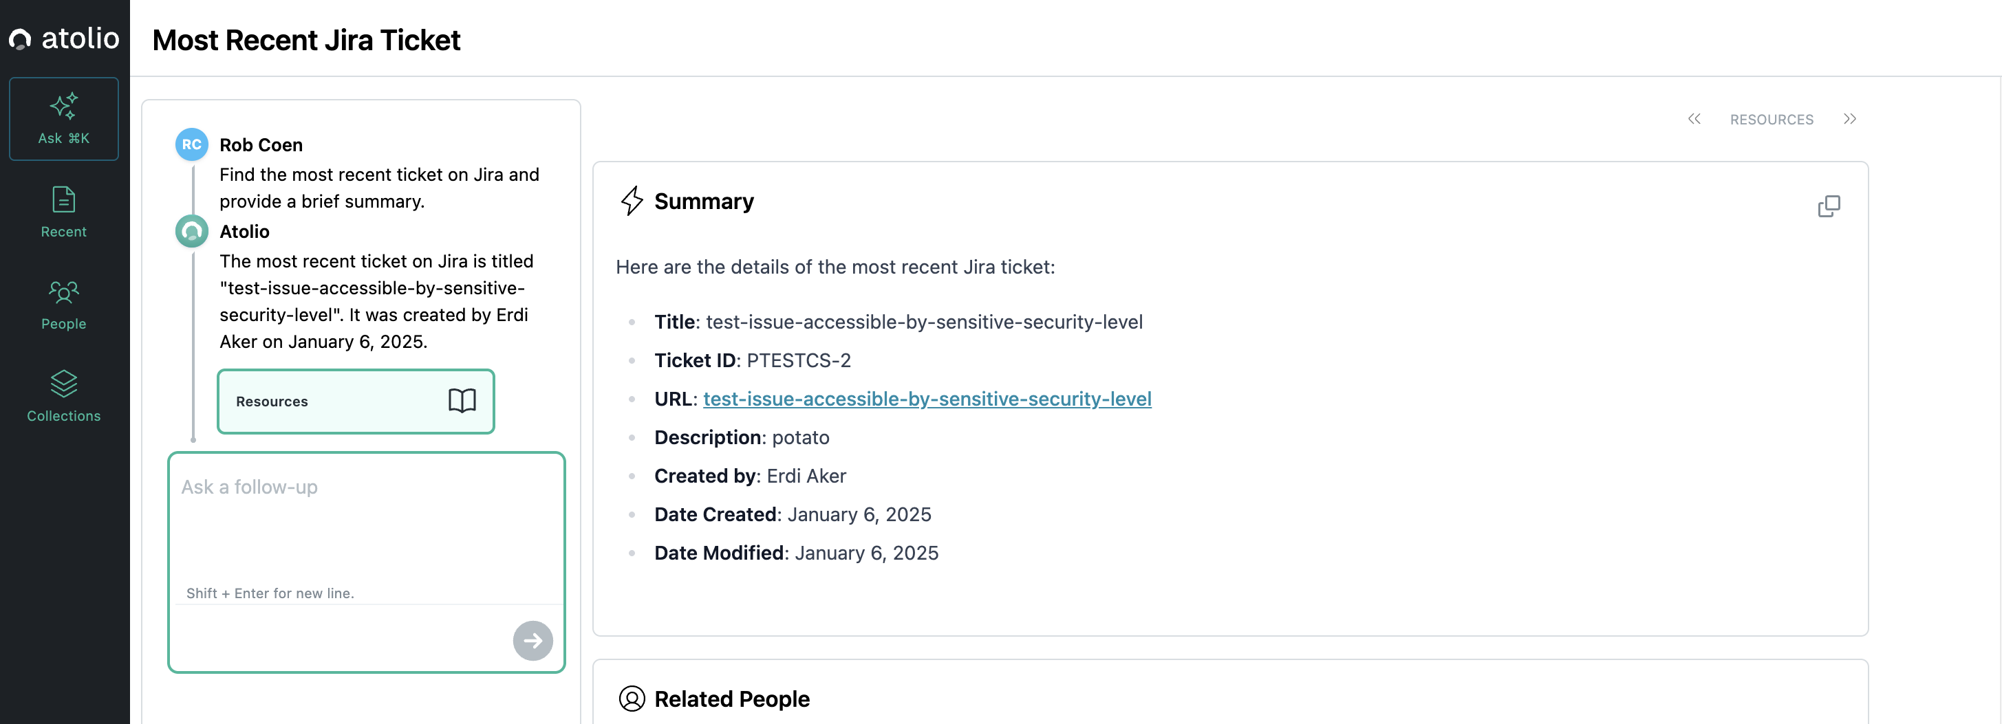Open the test-issue-accessible-by-sensitive-security-level link
This screenshot has height=724, width=2002.
point(927,399)
